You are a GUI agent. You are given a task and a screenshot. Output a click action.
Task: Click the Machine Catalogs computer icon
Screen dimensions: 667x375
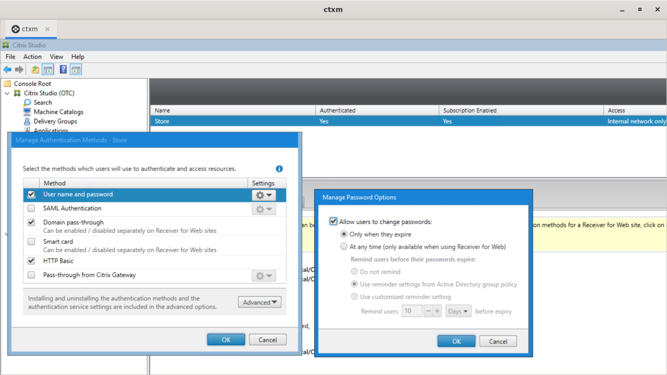click(27, 112)
